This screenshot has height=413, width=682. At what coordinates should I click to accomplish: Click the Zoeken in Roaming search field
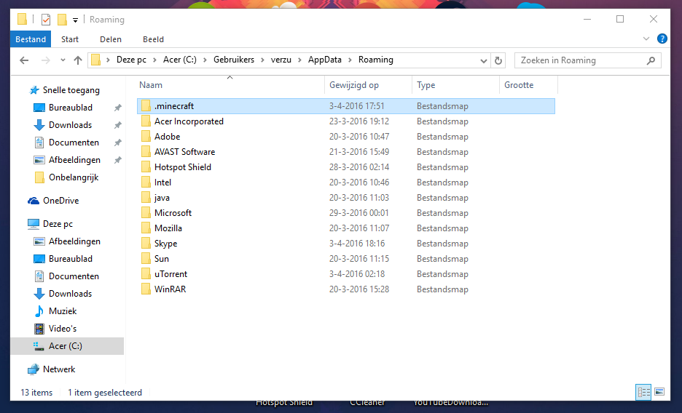click(587, 60)
